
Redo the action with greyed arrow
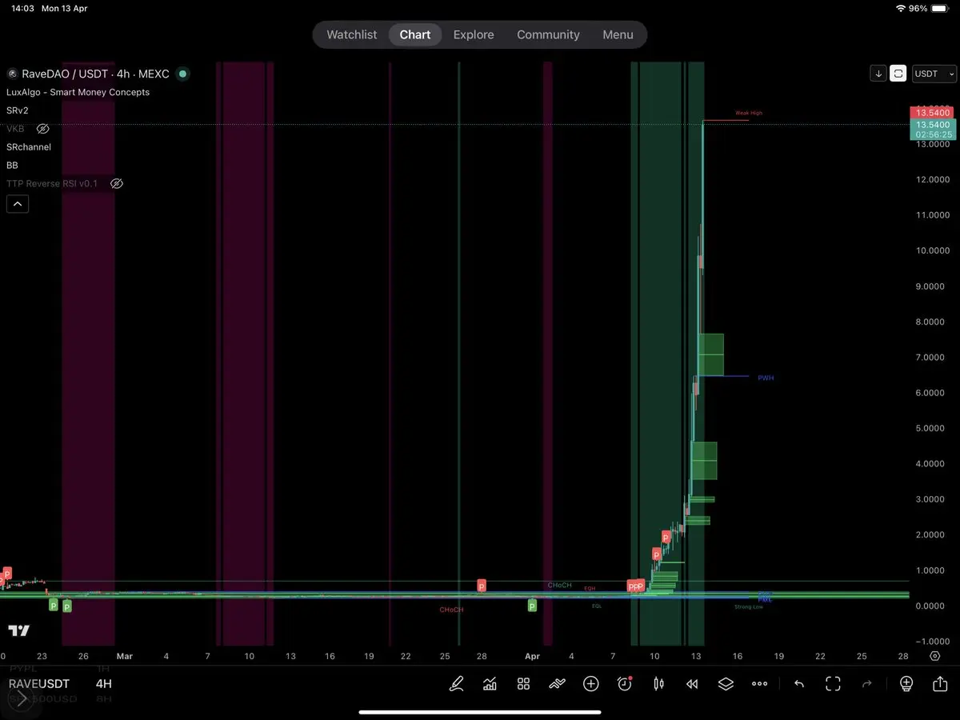point(866,684)
